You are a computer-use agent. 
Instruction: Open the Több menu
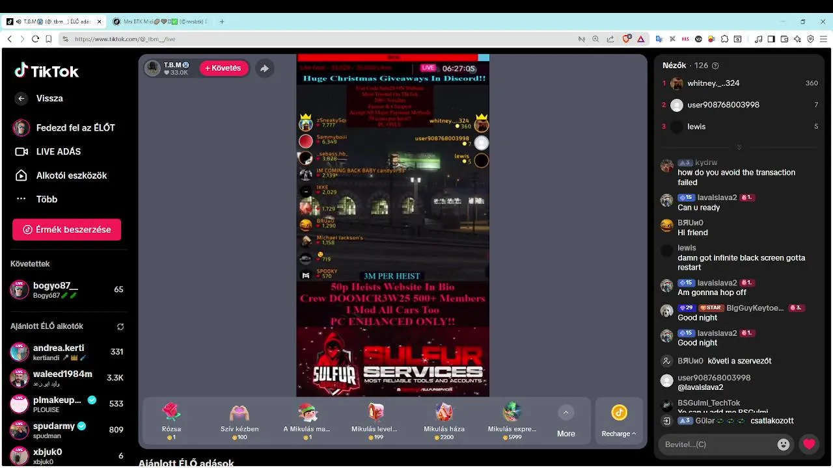(36, 199)
